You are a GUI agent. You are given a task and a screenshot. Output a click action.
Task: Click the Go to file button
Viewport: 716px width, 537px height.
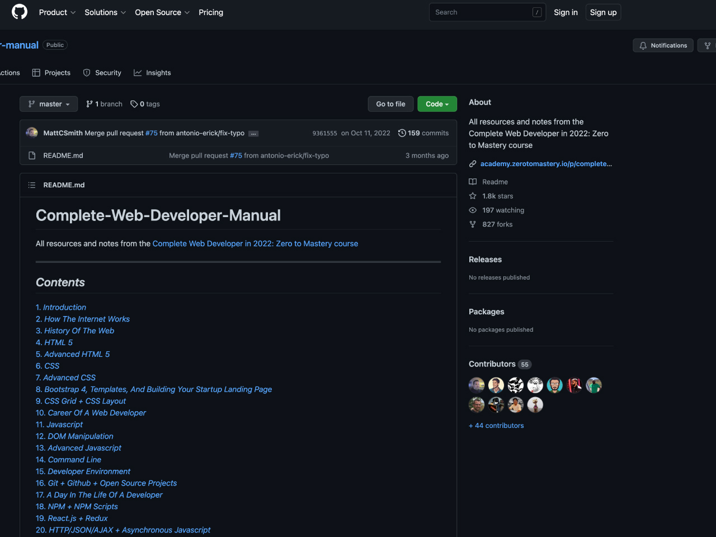(390, 104)
